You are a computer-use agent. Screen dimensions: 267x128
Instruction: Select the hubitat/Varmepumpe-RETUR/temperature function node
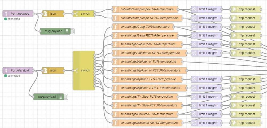pyautogui.click(x=149, y=18)
